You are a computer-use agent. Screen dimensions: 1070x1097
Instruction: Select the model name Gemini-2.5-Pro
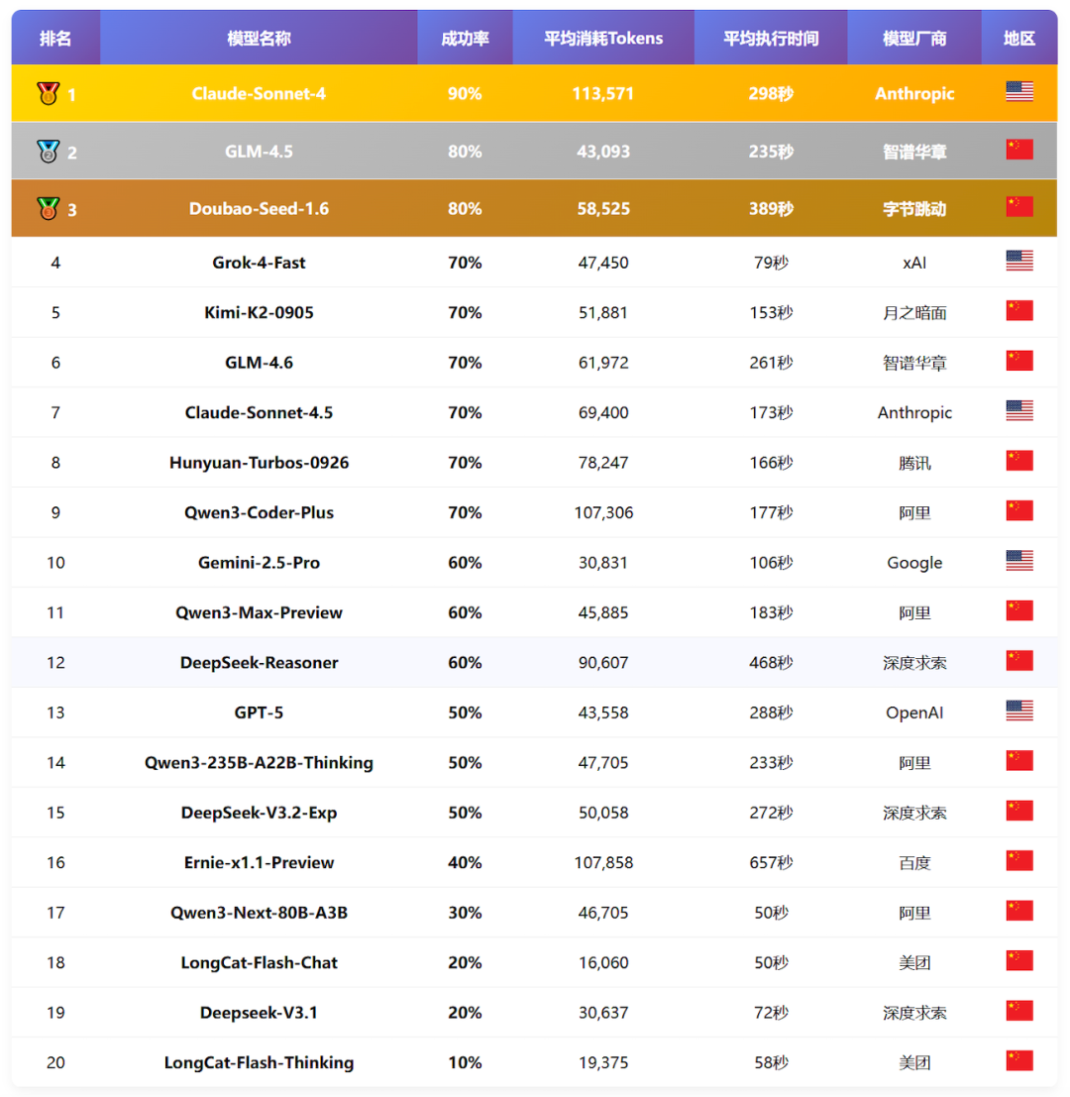click(x=259, y=563)
